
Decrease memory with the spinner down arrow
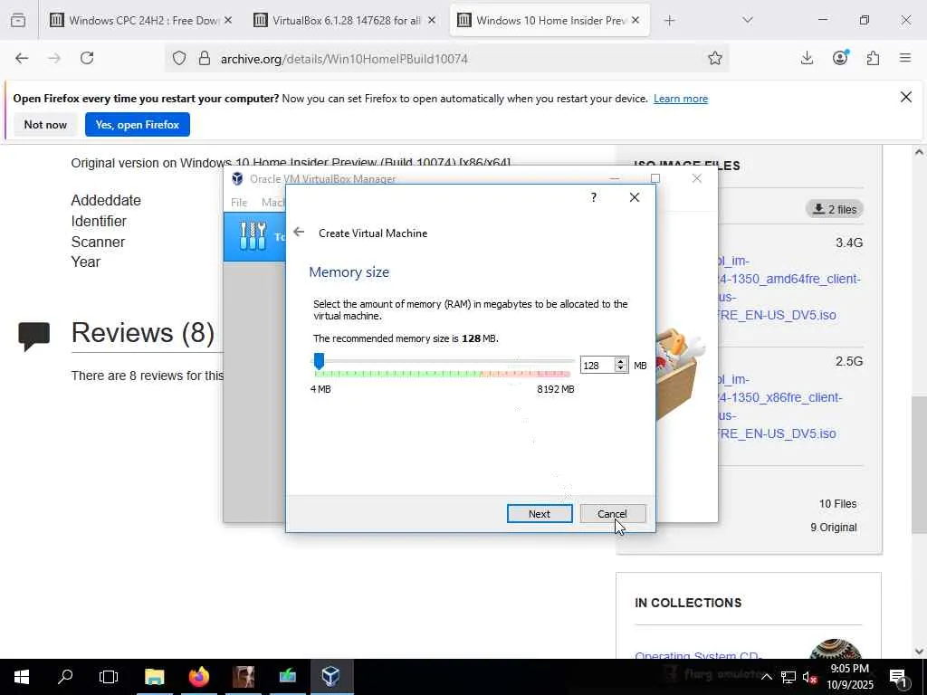(x=620, y=369)
